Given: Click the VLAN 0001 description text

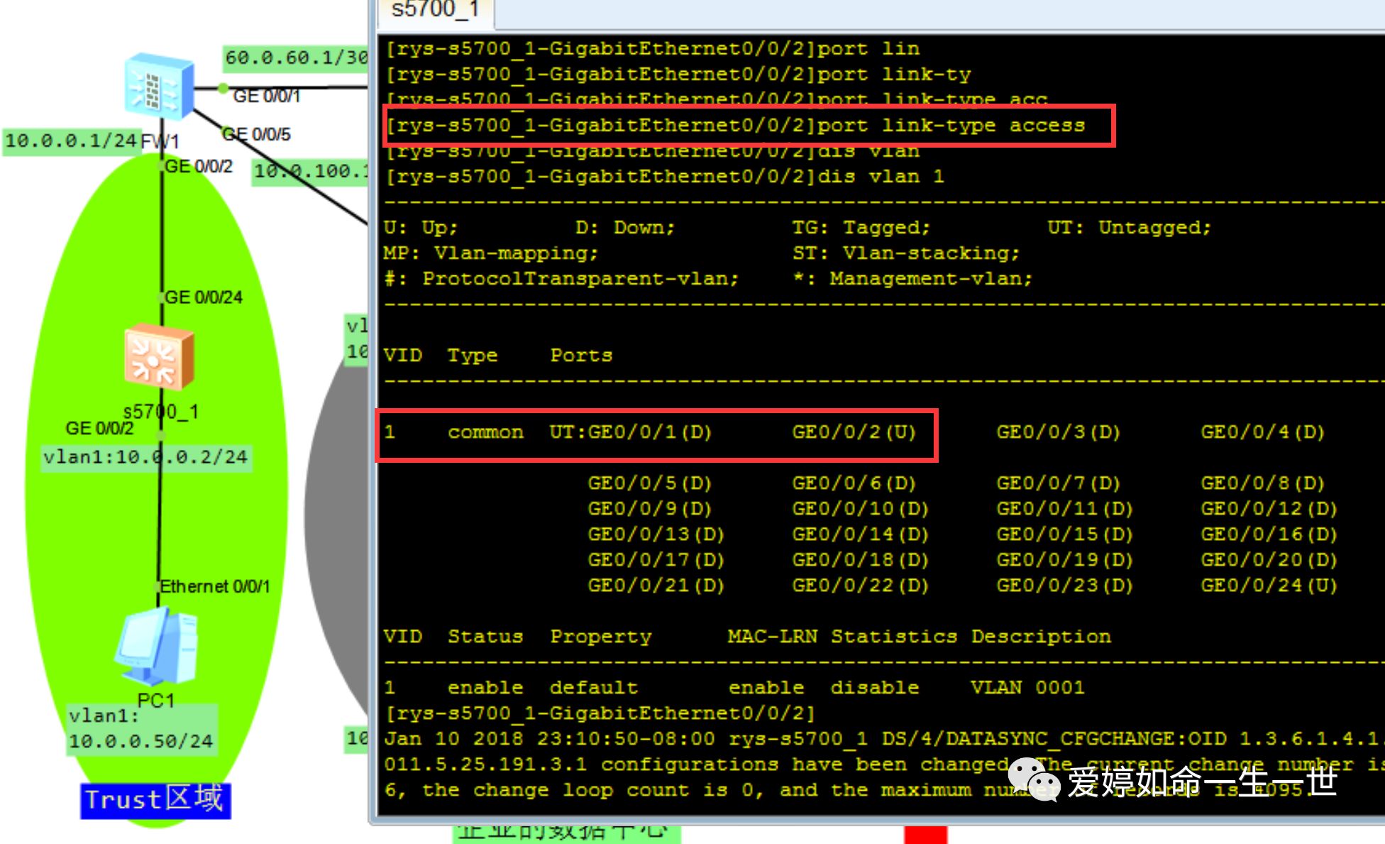Looking at the screenshot, I should pos(1027,687).
